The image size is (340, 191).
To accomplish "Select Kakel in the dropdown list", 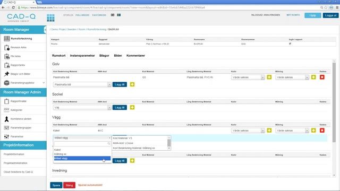I will [x=82, y=150].
